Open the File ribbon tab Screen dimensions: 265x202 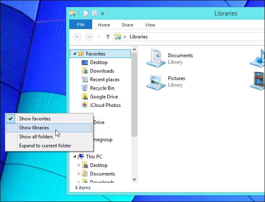pyautogui.click(x=81, y=24)
